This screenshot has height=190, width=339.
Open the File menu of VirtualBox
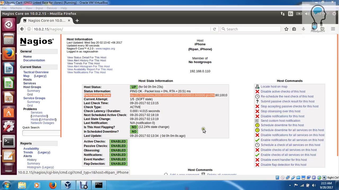tap(4, 8)
